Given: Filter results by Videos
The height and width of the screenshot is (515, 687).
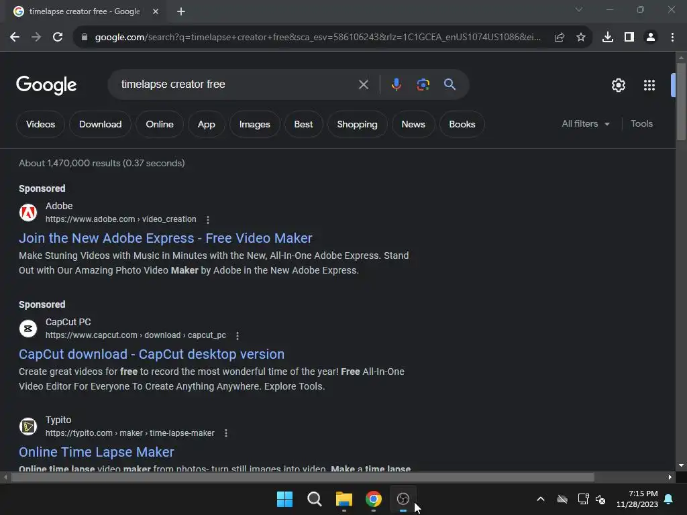Looking at the screenshot, I should click(40, 124).
